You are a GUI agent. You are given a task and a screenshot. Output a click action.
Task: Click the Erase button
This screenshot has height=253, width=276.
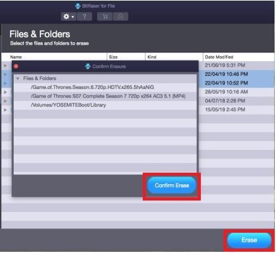pos(249,240)
